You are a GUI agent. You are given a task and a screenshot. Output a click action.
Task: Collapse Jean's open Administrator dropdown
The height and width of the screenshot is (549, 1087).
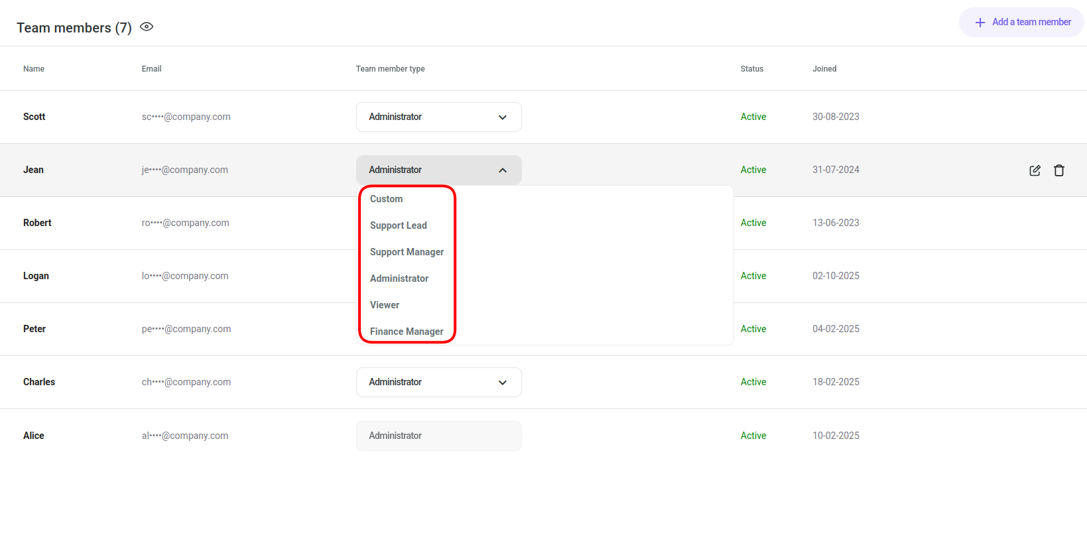tap(438, 170)
